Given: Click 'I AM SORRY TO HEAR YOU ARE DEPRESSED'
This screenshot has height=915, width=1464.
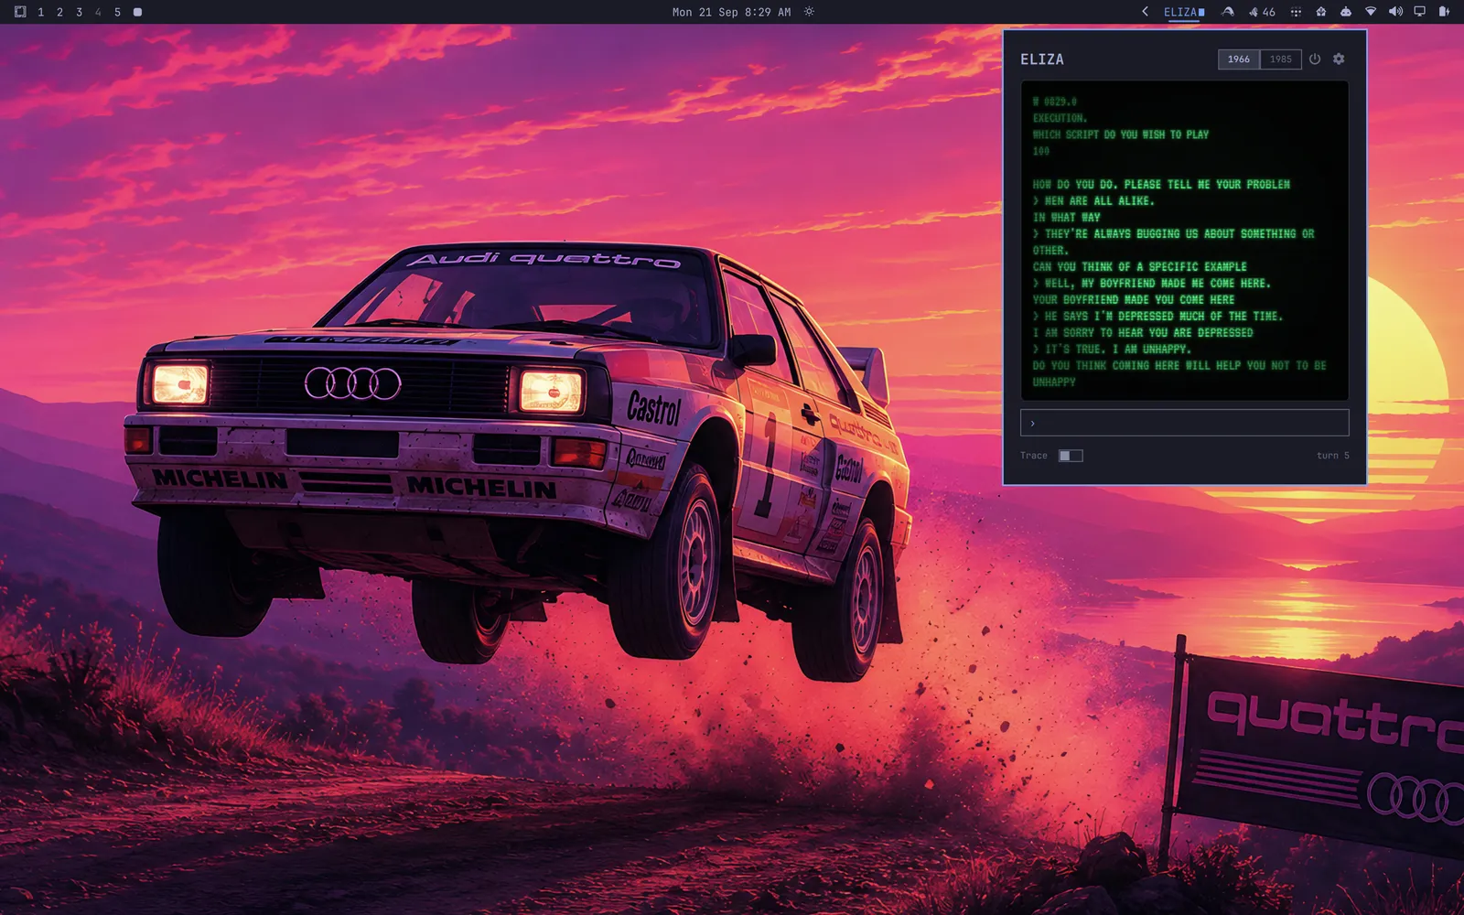Looking at the screenshot, I should tap(1143, 333).
